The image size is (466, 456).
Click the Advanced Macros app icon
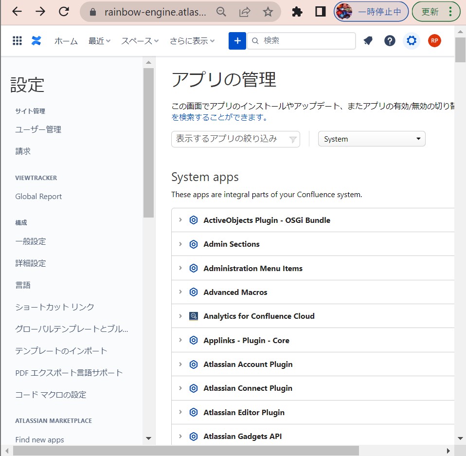194,292
